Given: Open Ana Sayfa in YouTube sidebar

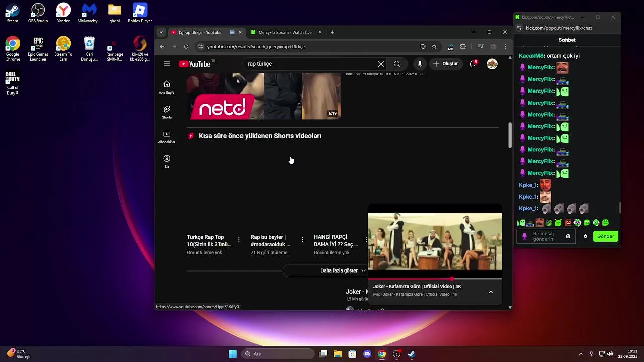Looking at the screenshot, I should [x=167, y=87].
